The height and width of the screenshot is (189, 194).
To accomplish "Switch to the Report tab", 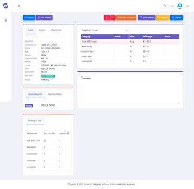I will coord(42,30).
